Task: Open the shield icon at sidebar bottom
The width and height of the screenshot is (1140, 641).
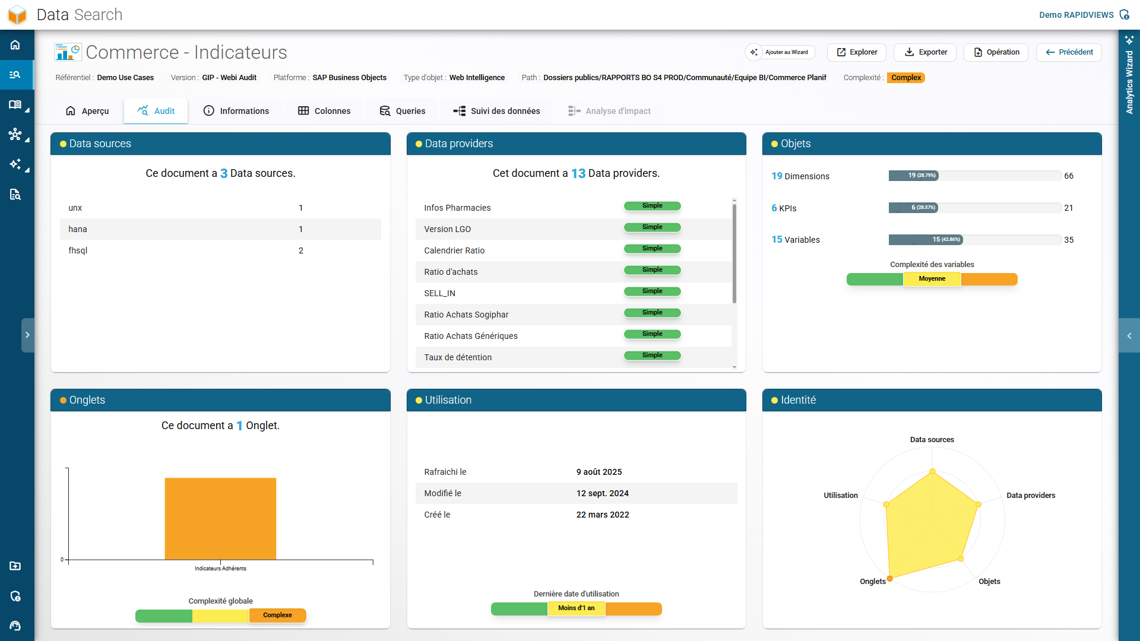Action: (x=16, y=596)
